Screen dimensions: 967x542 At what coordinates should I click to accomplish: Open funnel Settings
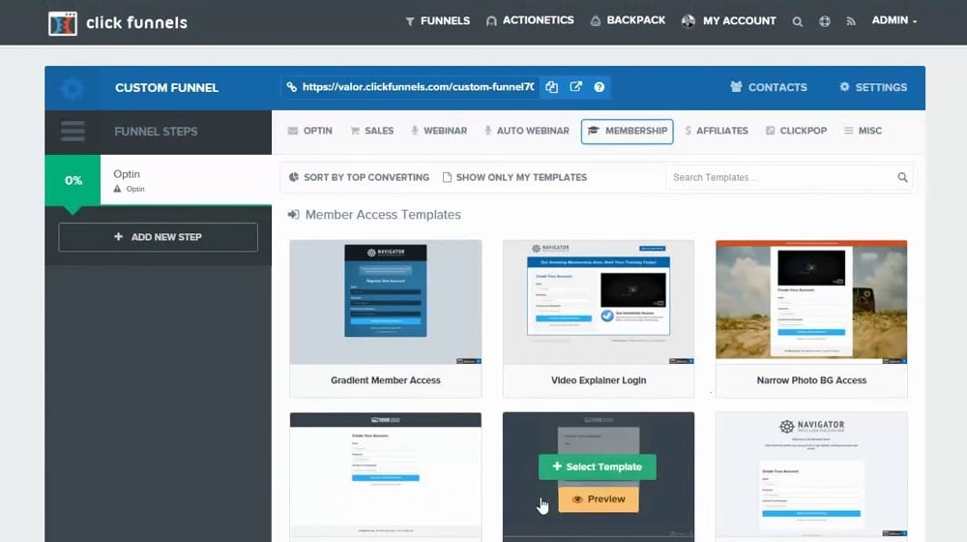(873, 87)
